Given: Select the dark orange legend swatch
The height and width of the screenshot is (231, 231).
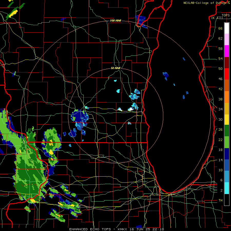Looking at the screenshot, I should (x=227, y=85).
